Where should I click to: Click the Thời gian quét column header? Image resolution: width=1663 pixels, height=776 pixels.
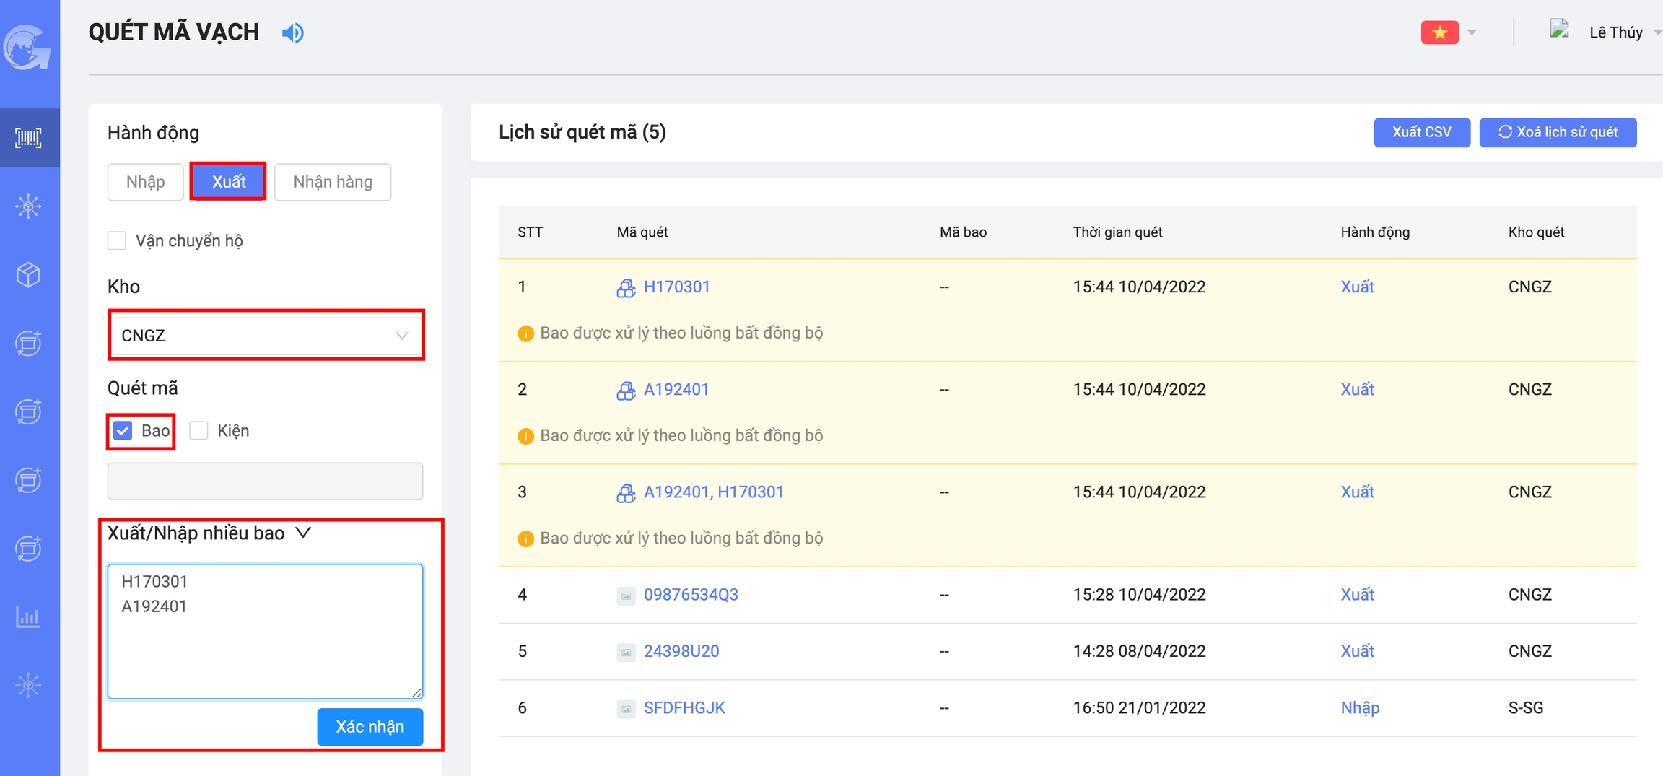(1117, 232)
